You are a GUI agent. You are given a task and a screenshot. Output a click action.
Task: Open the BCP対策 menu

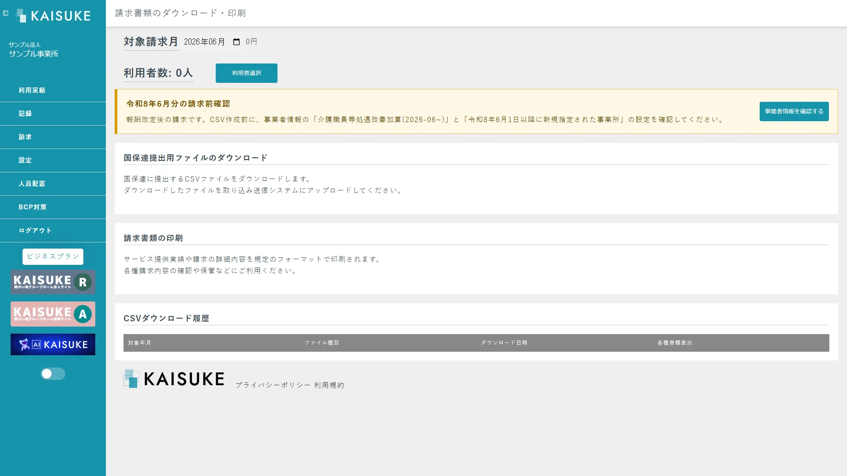[53, 207]
